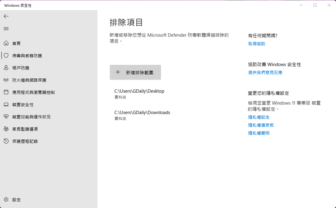
Task: Click the window icon for 應用程式與瀏覽器控制
Action: (6, 92)
